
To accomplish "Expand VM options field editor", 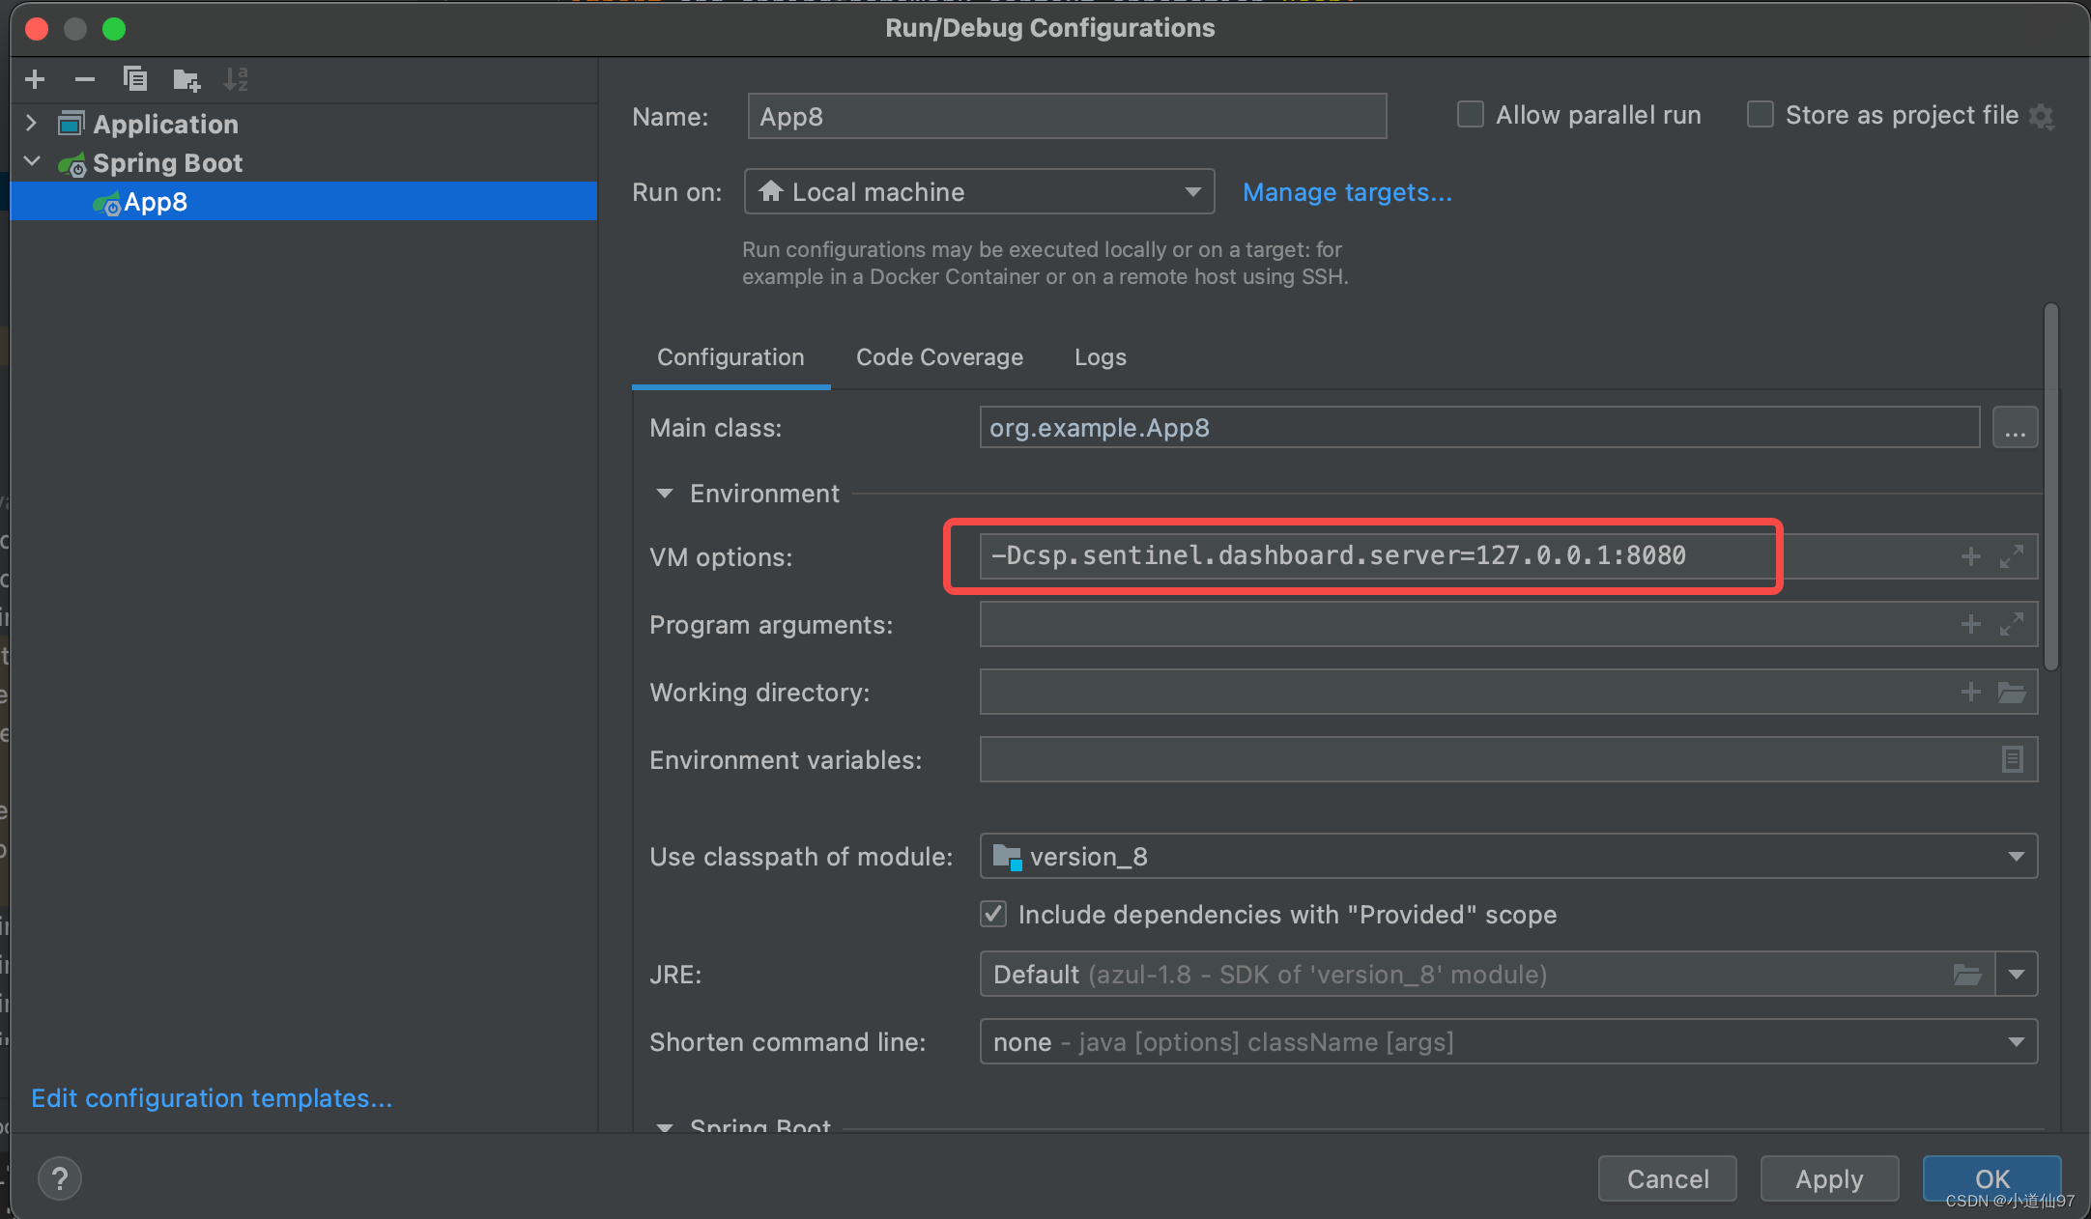I will (2012, 556).
